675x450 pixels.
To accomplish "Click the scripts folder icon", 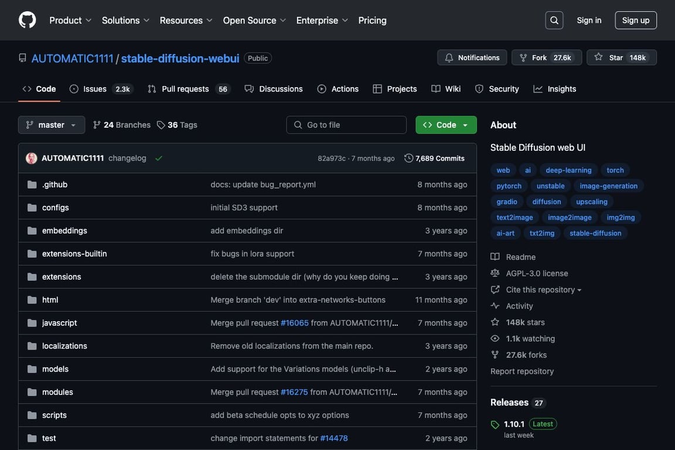I will 32,415.
